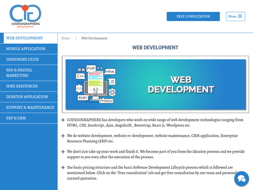Click paragraph starting "We don't just take up"

coord(156,154)
